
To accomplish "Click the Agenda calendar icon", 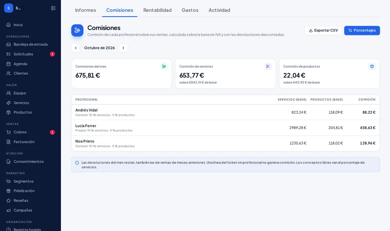I will click(9, 64).
